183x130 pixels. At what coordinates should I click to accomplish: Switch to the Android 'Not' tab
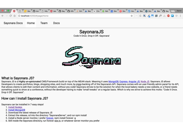click(105, 11)
